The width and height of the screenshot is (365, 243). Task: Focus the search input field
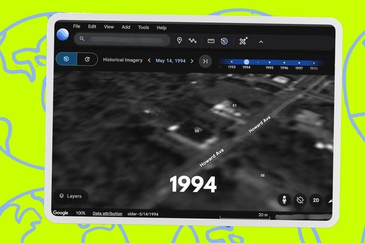point(122,39)
